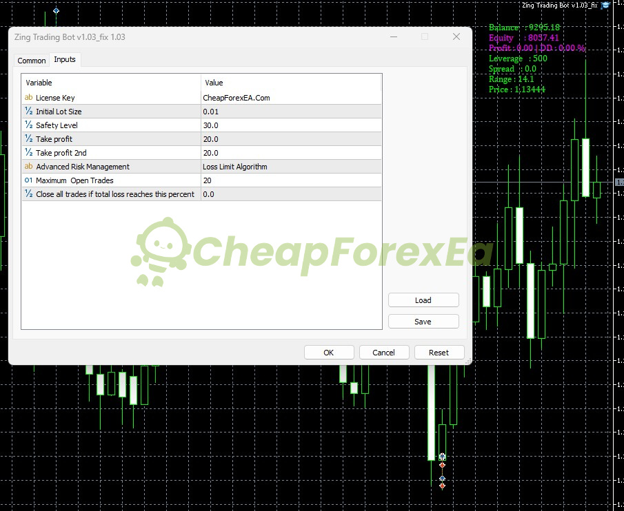Click the Maximum Open Trades label

(75, 180)
